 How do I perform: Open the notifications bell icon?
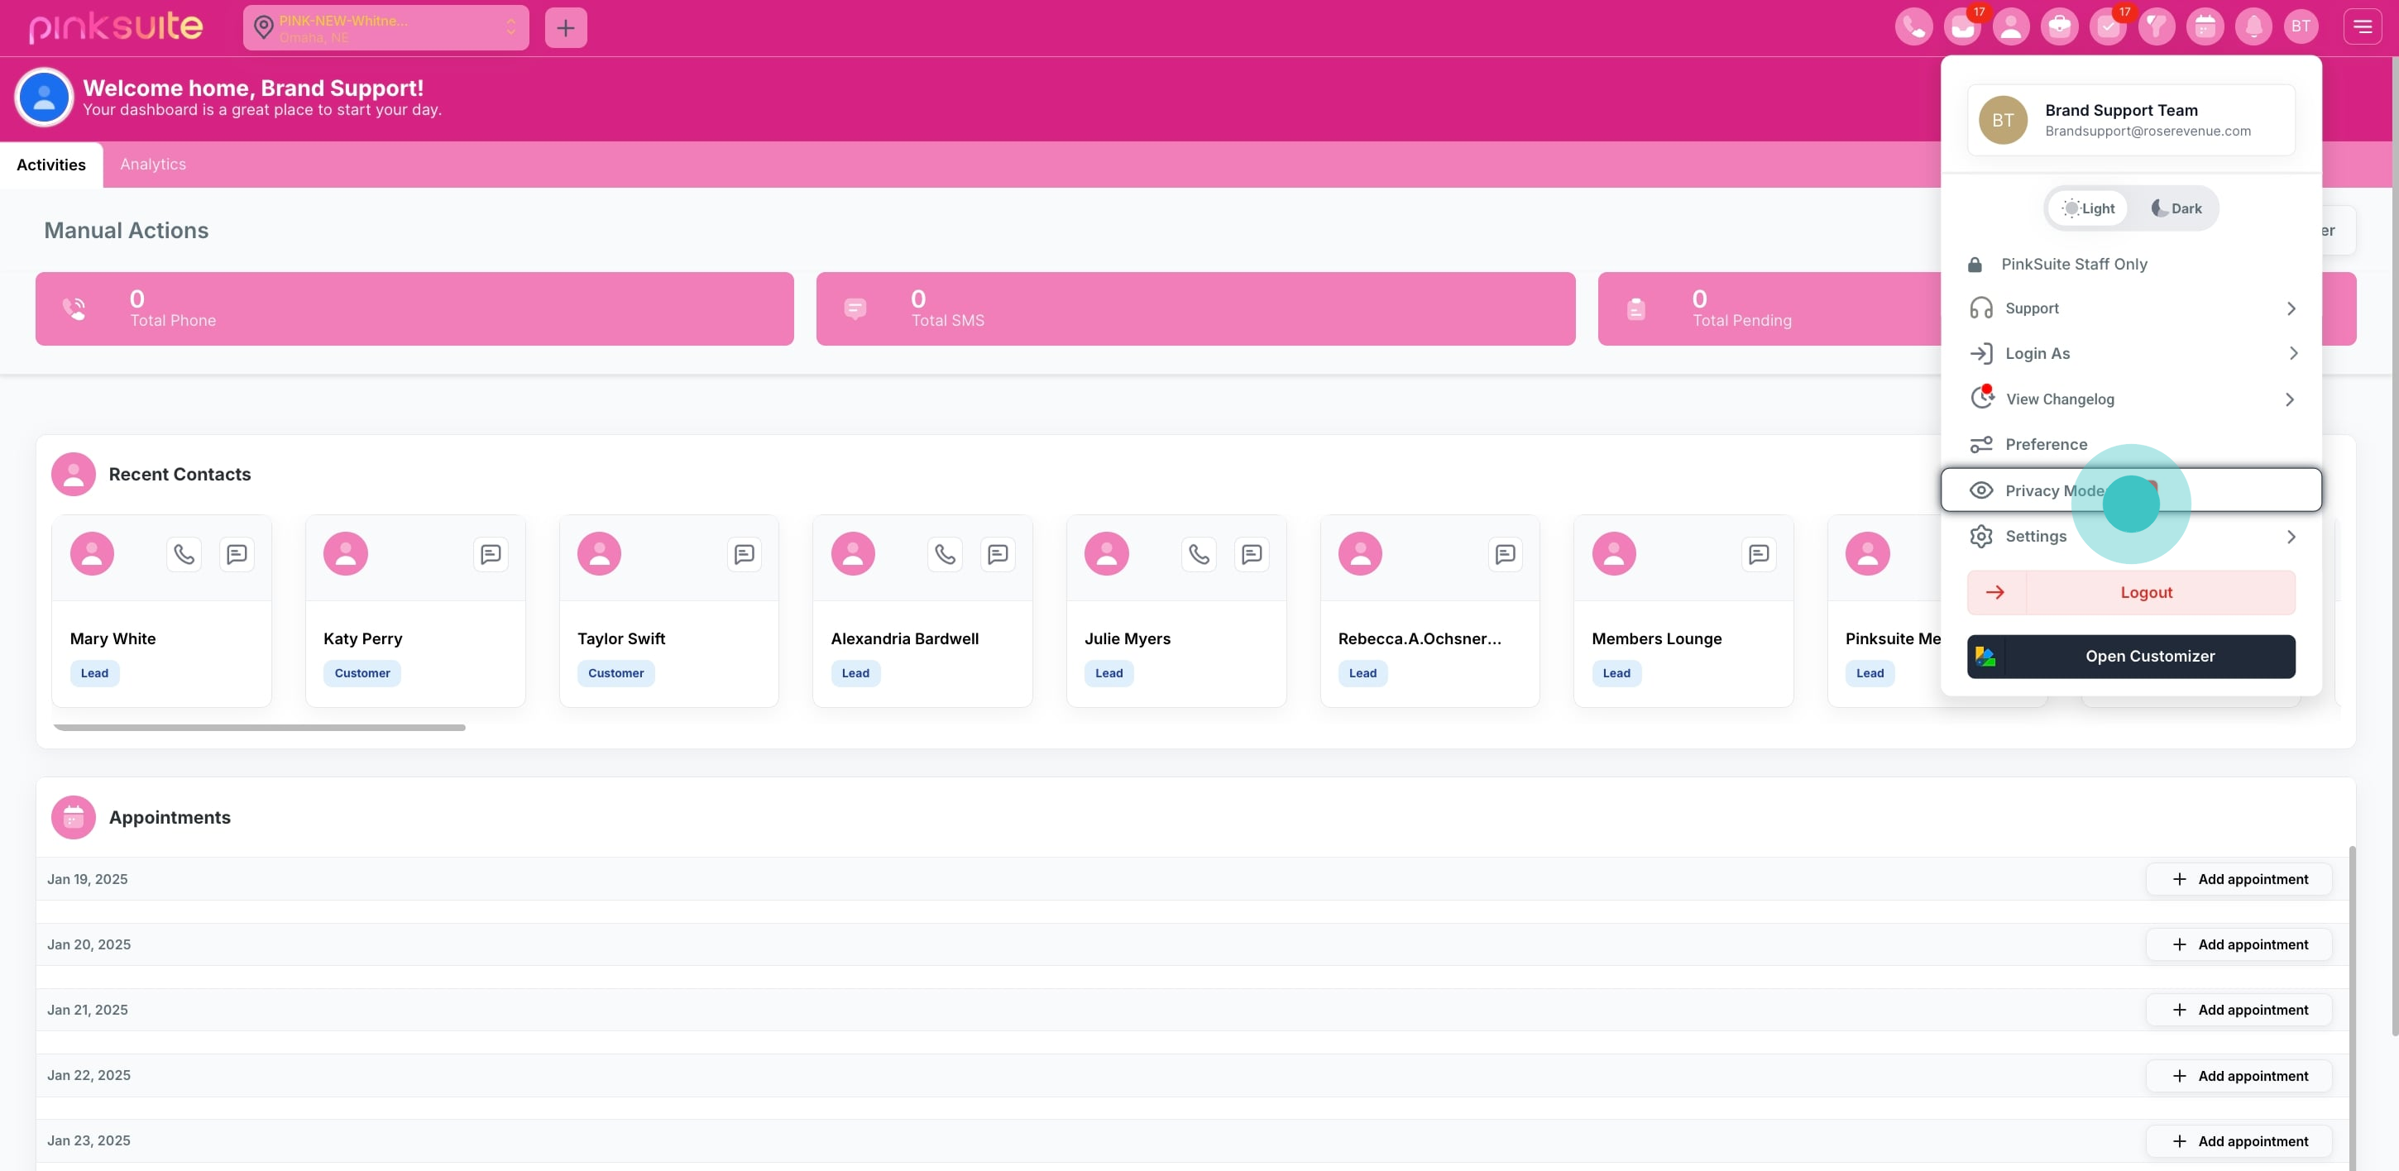click(2253, 26)
